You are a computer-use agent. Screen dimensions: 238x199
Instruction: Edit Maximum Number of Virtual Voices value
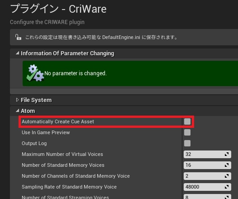[x=207, y=154]
